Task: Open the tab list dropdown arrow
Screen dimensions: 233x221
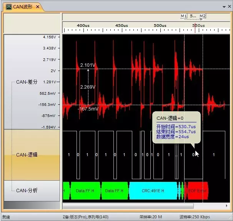Action: (224, 7)
